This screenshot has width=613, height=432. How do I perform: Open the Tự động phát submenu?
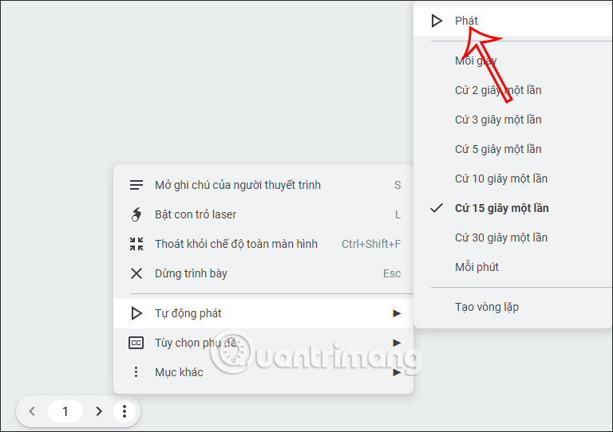point(263,313)
